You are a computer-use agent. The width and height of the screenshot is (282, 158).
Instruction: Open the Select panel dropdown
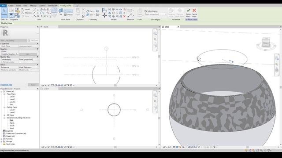coord(4,19)
